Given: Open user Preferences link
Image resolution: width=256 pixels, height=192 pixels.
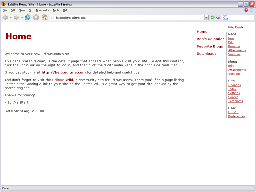Looking at the screenshot, I should point(236,116).
